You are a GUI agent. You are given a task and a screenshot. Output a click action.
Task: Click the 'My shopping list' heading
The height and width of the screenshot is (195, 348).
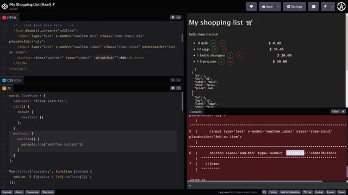[221, 23]
